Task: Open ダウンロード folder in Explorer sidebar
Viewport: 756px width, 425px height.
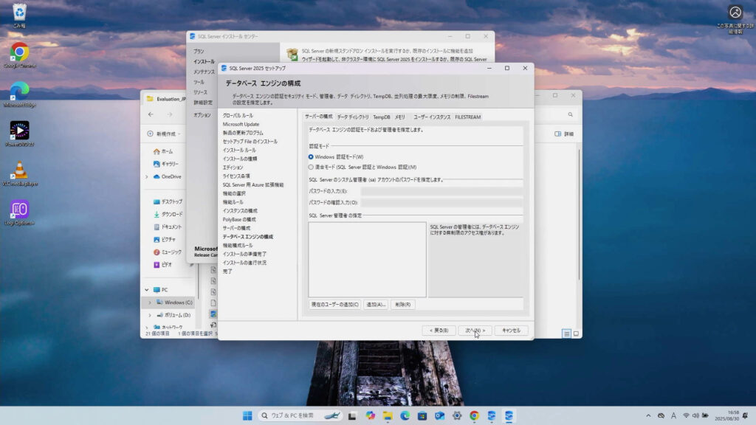Action: tap(168, 215)
